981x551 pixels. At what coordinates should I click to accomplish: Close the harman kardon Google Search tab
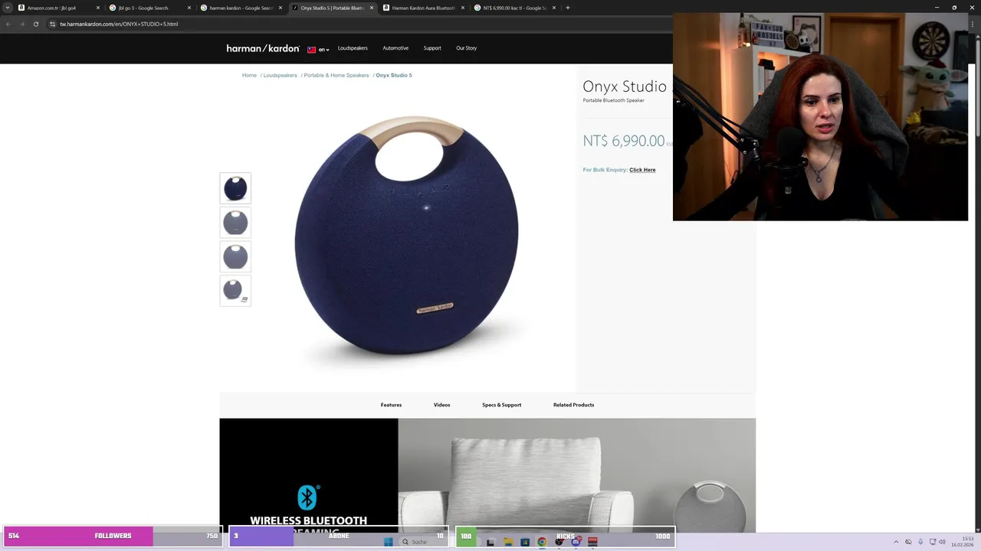click(281, 8)
